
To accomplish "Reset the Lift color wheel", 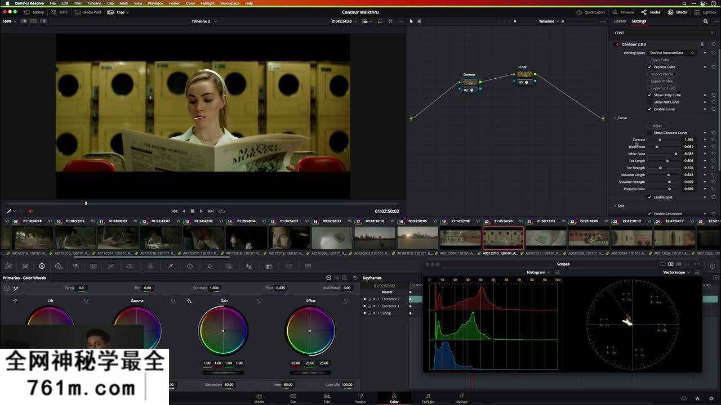I will coord(86,301).
